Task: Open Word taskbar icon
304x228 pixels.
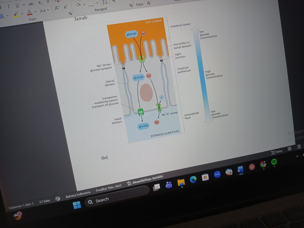Action: (240, 169)
